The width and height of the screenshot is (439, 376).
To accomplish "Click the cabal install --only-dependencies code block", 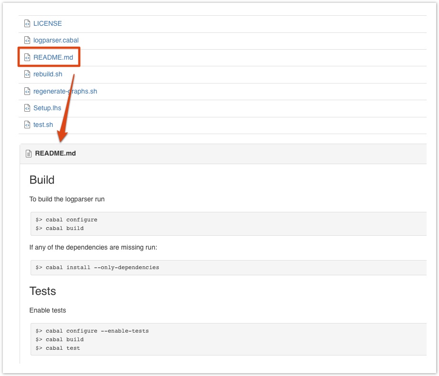I will (x=228, y=268).
